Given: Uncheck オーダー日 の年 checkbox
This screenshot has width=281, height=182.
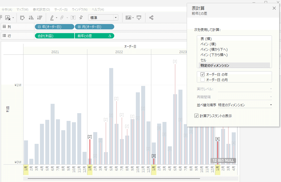Looking at the screenshot, I should tap(202, 74).
